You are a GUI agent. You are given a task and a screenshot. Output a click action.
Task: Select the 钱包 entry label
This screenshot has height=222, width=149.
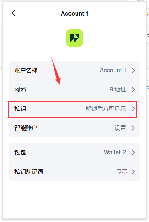20,153
